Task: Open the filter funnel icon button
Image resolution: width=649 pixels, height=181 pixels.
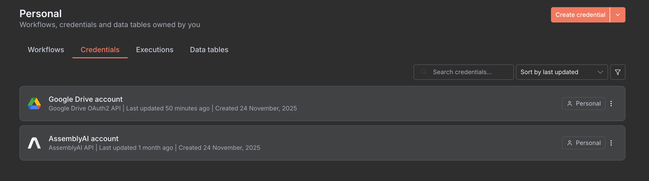Action: [x=618, y=72]
